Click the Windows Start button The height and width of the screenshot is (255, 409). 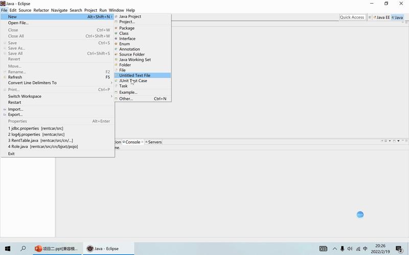pyautogui.click(x=8, y=248)
